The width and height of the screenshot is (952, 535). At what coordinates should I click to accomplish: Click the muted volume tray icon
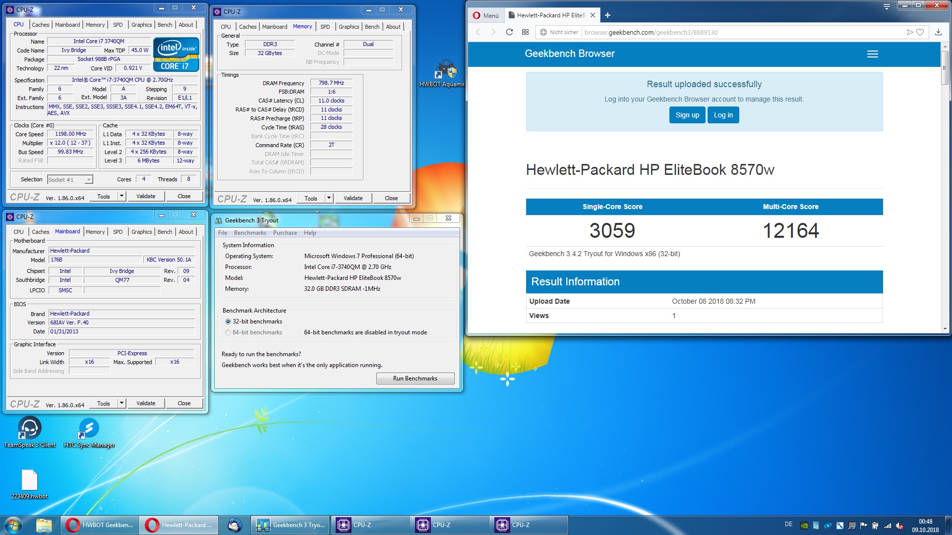899,526
